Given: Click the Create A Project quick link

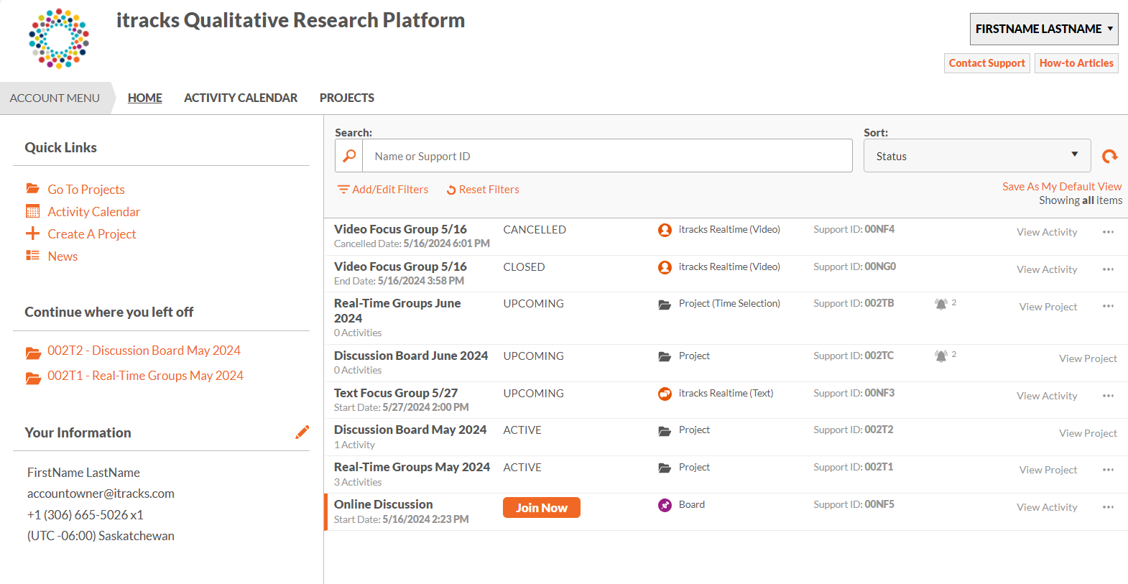Looking at the screenshot, I should (92, 234).
